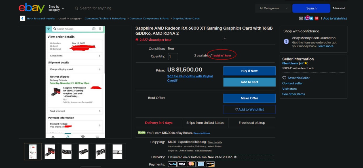Click Back to search results link
The width and height of the screenshot is (363, 168).
[41, 18]
